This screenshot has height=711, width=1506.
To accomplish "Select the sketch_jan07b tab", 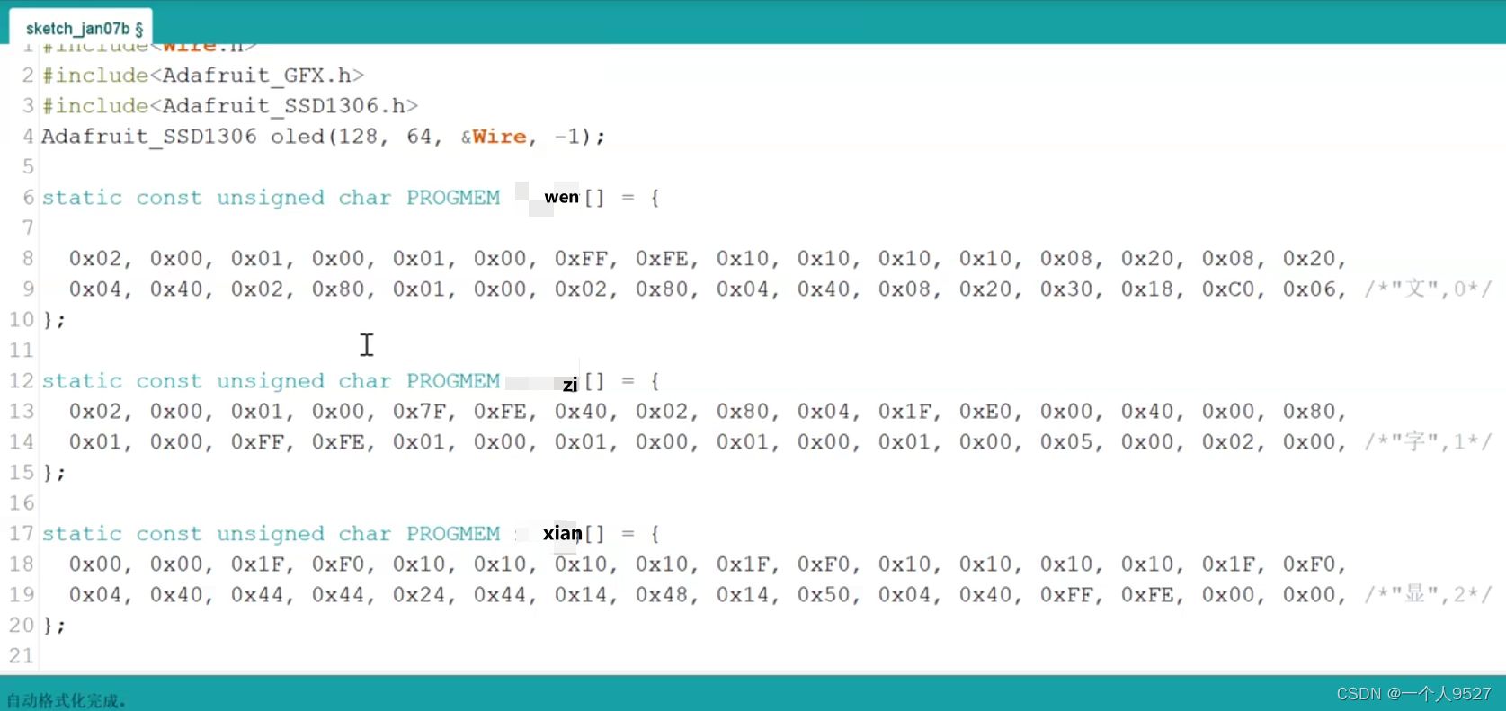I will point(83,29).
